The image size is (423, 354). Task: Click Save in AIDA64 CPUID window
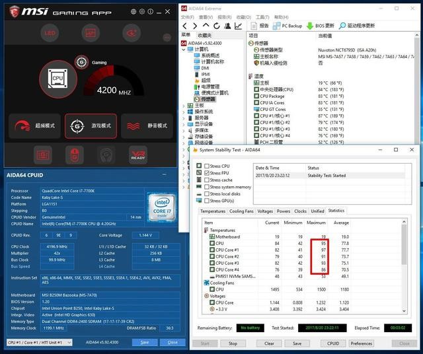pos(145,342)
